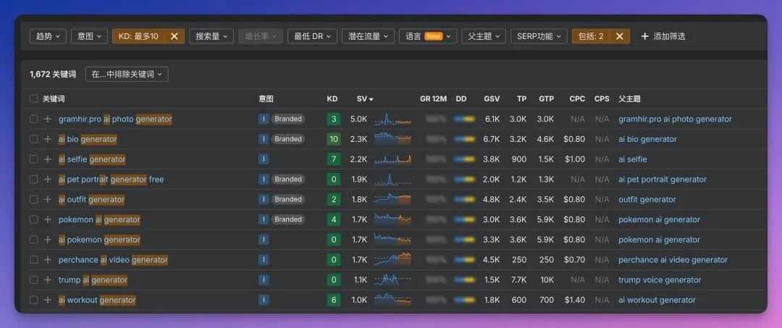Open the 趋势 filter dropdown

48,36
